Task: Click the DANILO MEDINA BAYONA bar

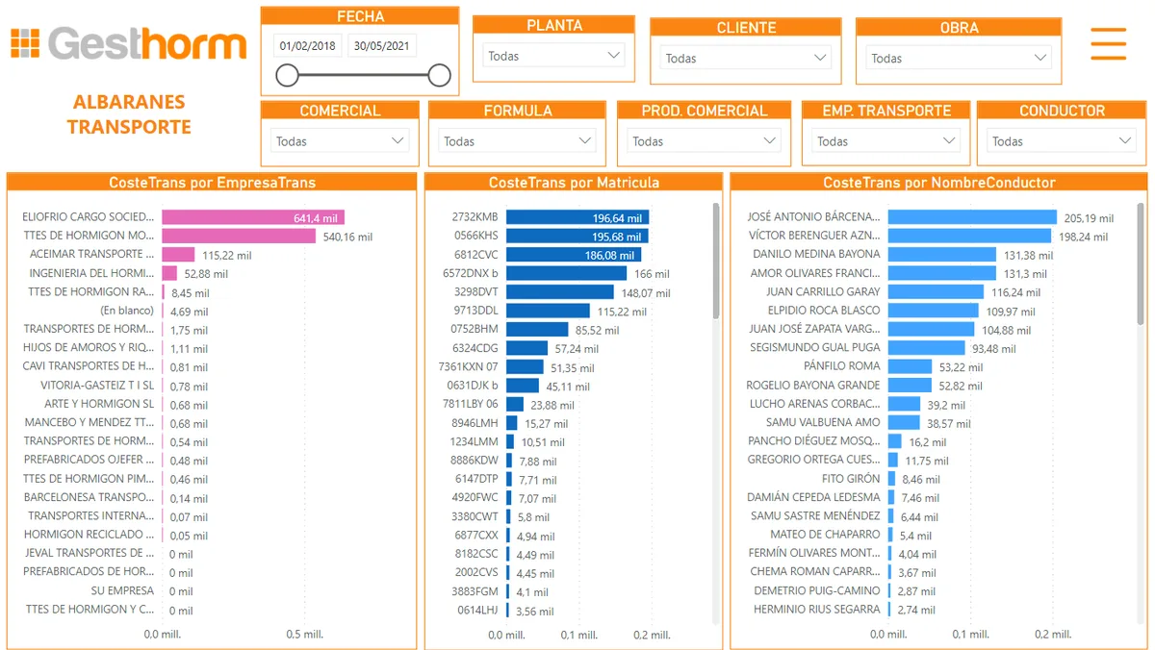Action: click(x=942, y=255)
